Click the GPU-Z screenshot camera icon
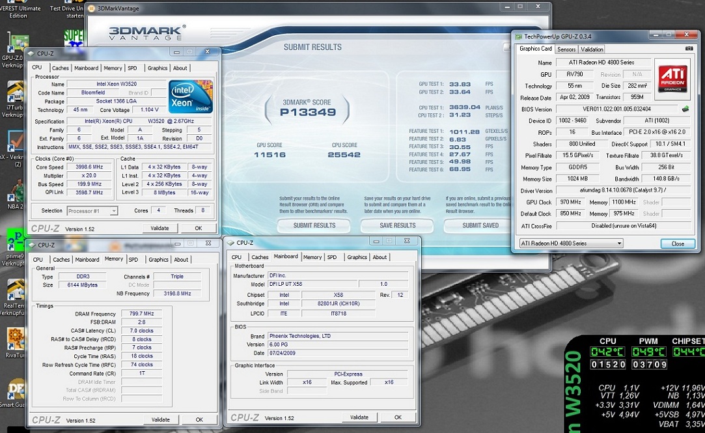Image resolution: width=705 pixels, height=433 pixels. pos(689,49)
